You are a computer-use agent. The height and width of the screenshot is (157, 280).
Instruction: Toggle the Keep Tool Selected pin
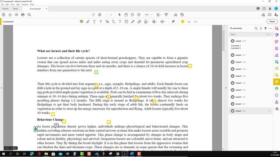point(173,21)
